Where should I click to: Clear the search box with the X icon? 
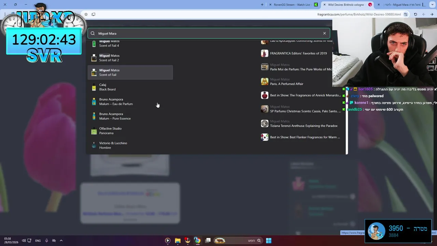pyautogui.click(x=324, y=33)
